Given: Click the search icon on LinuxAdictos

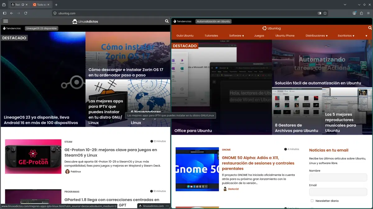Looking at the screenshot, I should click(167, 21).
